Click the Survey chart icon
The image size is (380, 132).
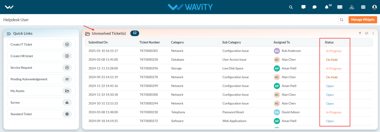(67, 102)
